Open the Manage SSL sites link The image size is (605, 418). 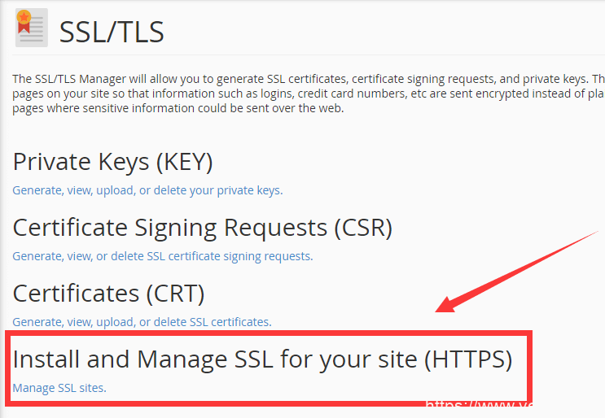tap(59, 388)
